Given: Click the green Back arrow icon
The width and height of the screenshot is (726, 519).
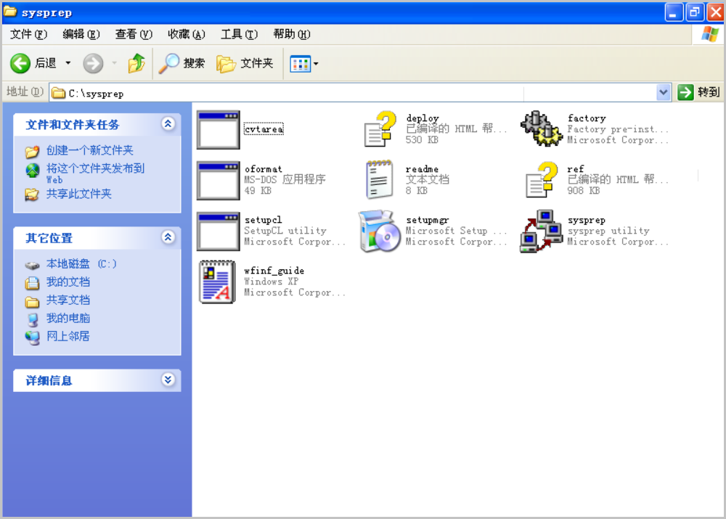Looking at the screenshot, I should tap(20, 63).
